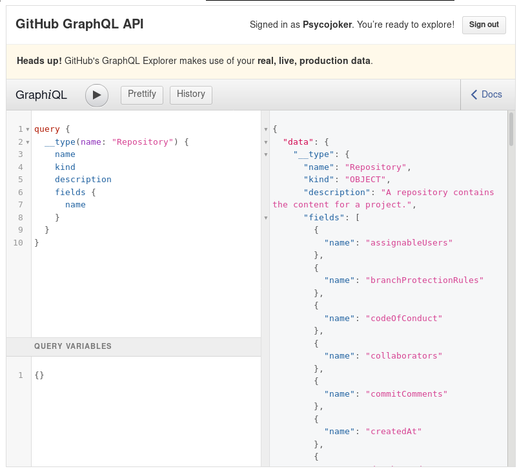The width and height of the screenshot is (519, 471).
Task: Collapse the "data" object fold arrow in results
Action: click(x=266, y=142)
